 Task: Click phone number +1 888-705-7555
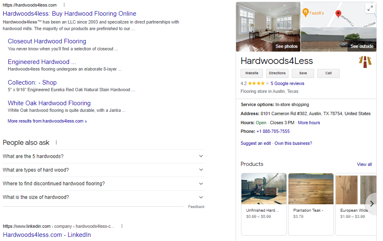point(273,131)
